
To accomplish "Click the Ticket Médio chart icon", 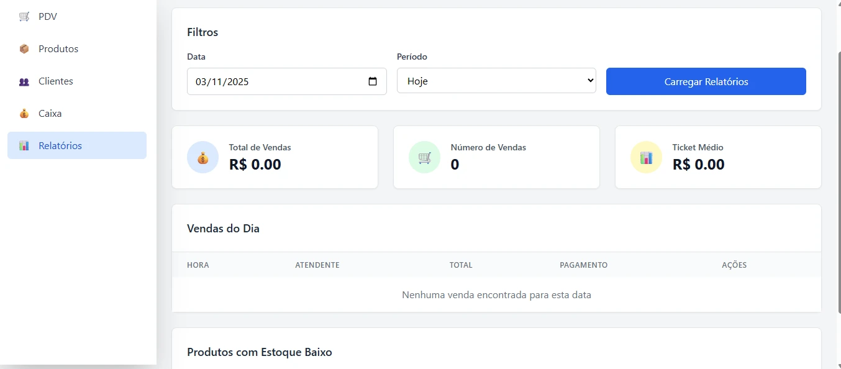I will coord(646,158).
